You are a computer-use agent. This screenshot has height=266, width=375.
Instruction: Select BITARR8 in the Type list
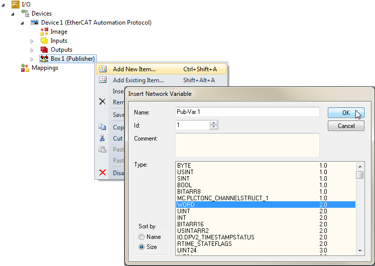pyautogui.click(x=266, y=192)
